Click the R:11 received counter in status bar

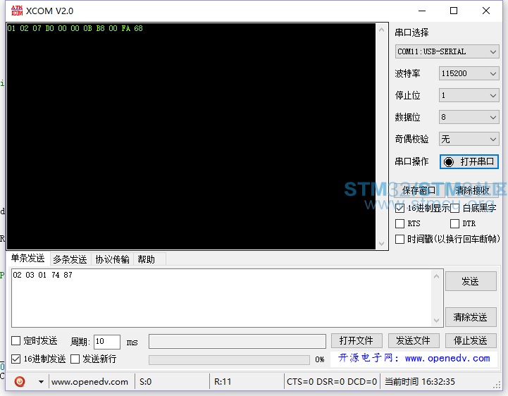[223, 382]
